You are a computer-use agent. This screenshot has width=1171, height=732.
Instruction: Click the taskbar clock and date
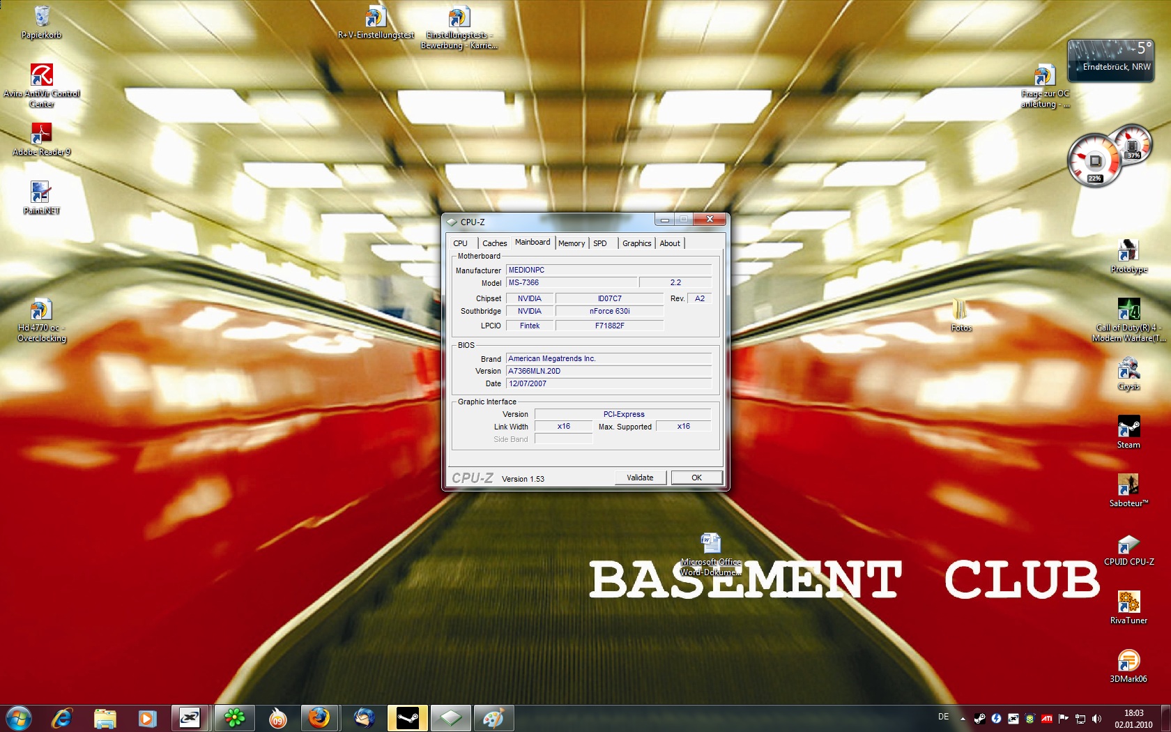pyautogui.click(x=1133, y=719)
